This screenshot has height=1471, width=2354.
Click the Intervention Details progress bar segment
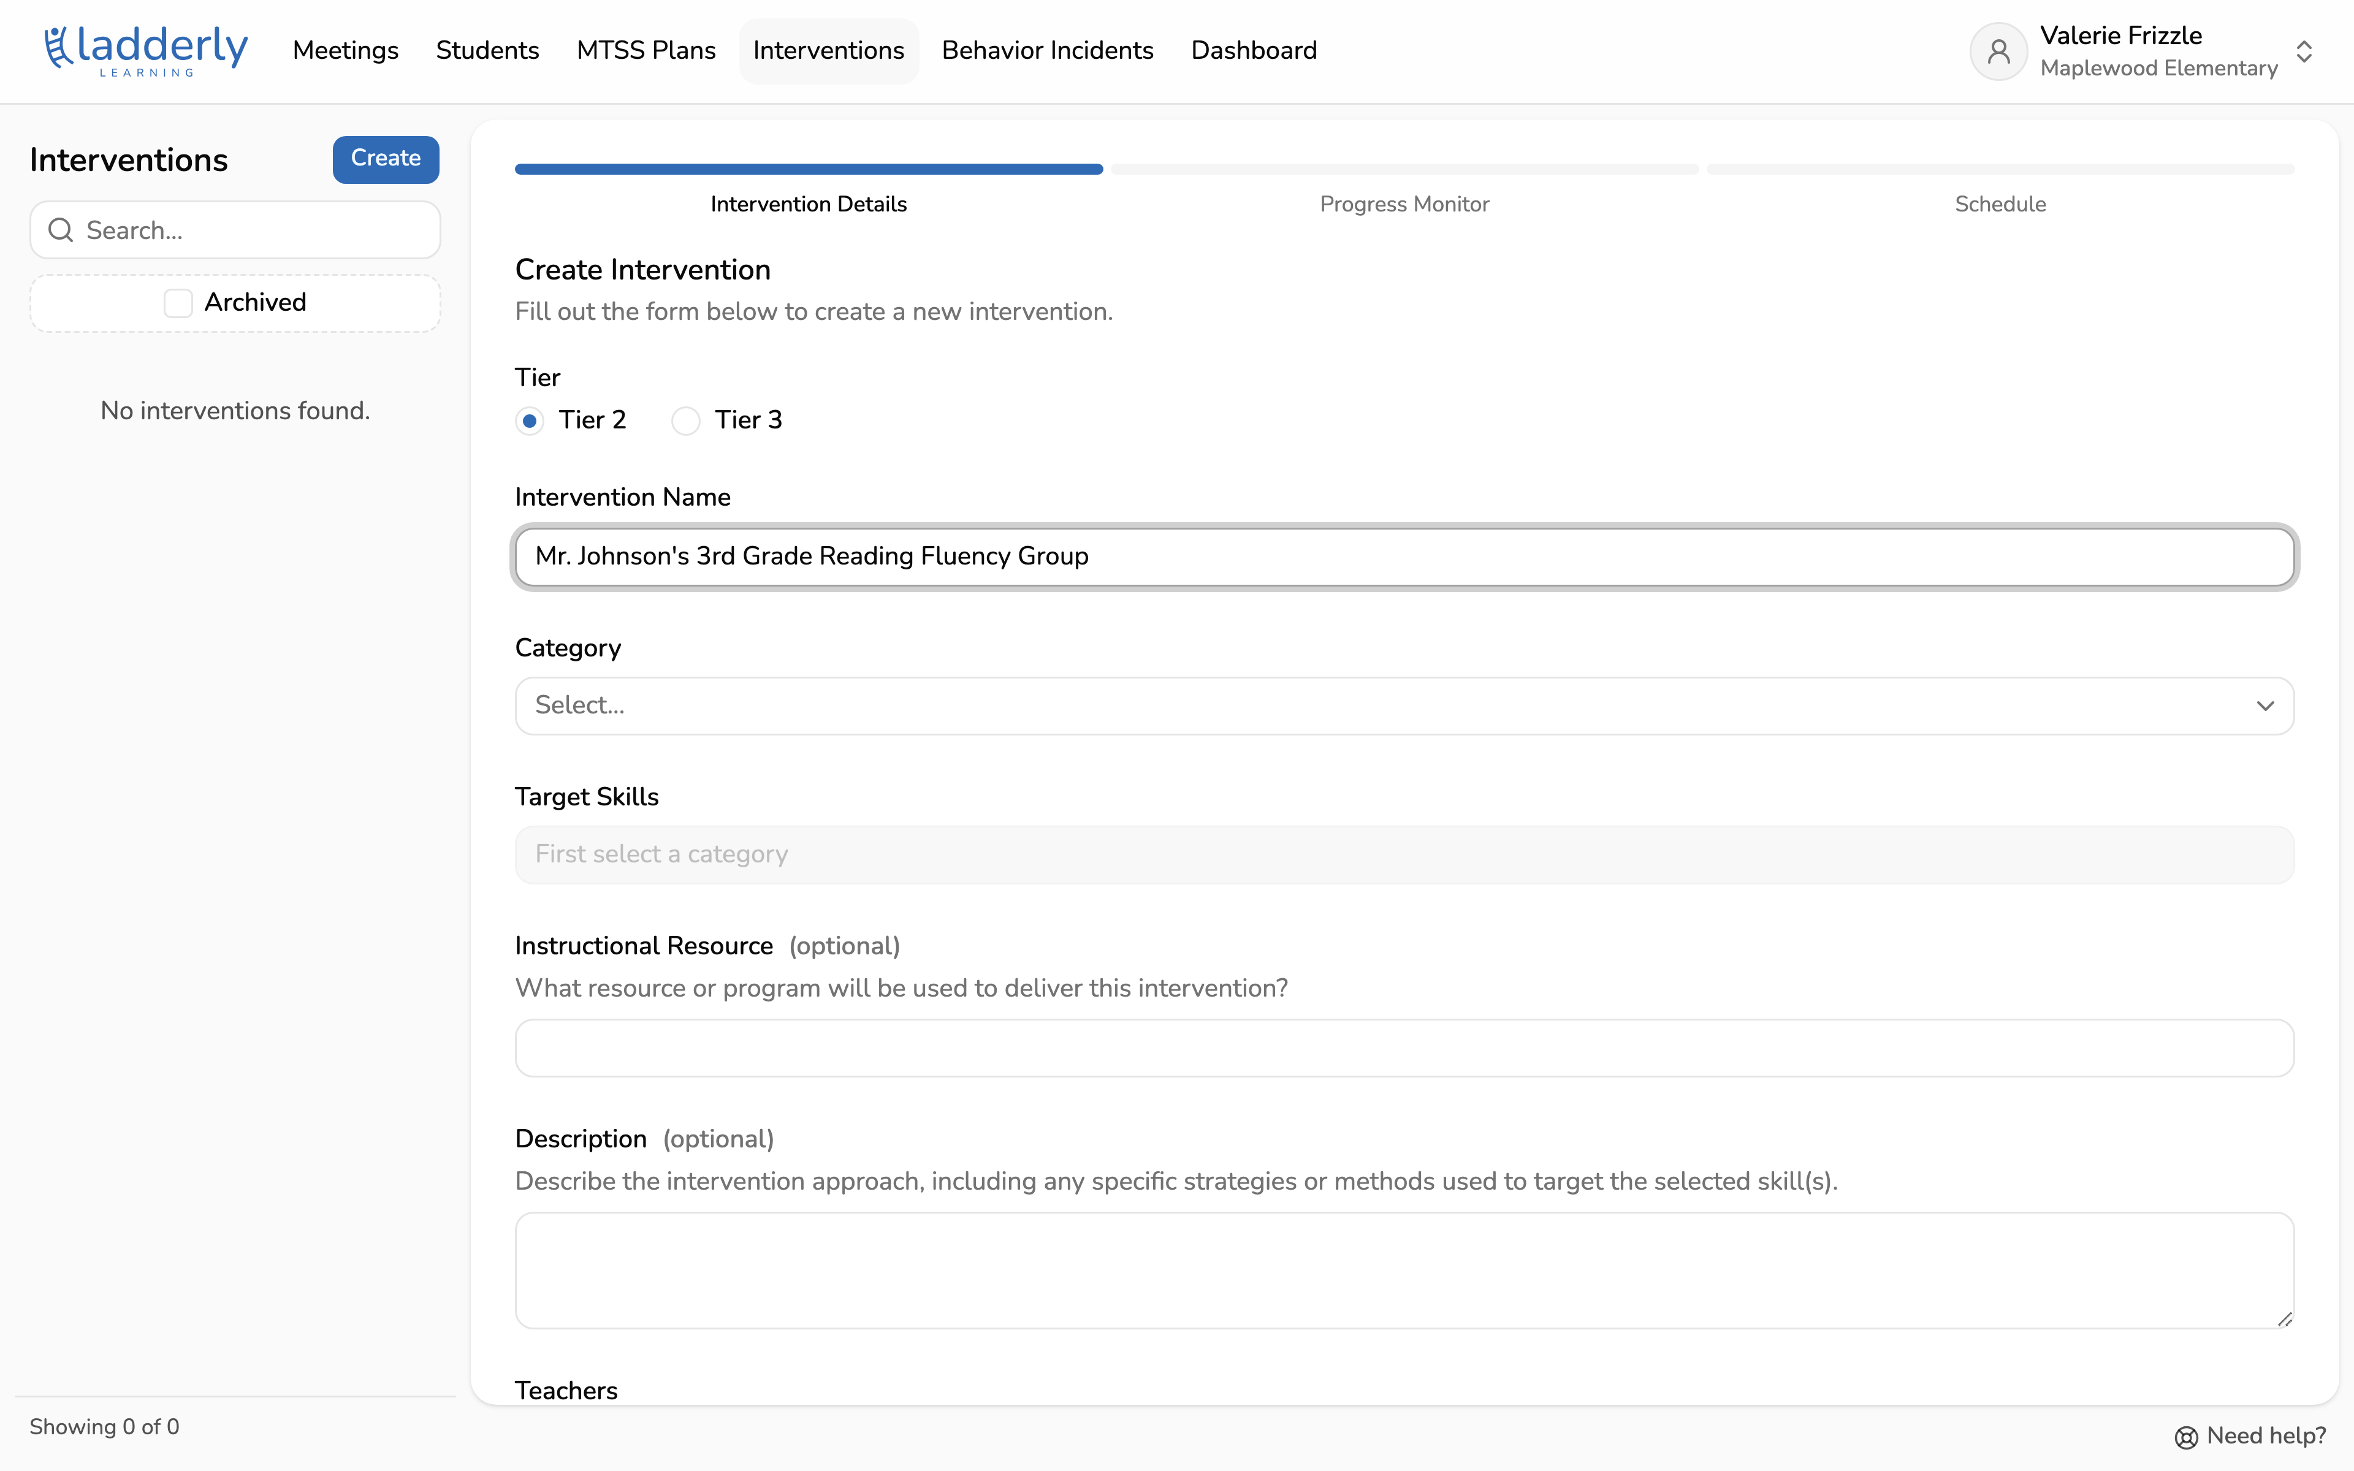click(809, 169)
